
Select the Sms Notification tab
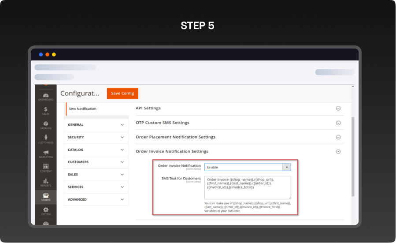83,108
